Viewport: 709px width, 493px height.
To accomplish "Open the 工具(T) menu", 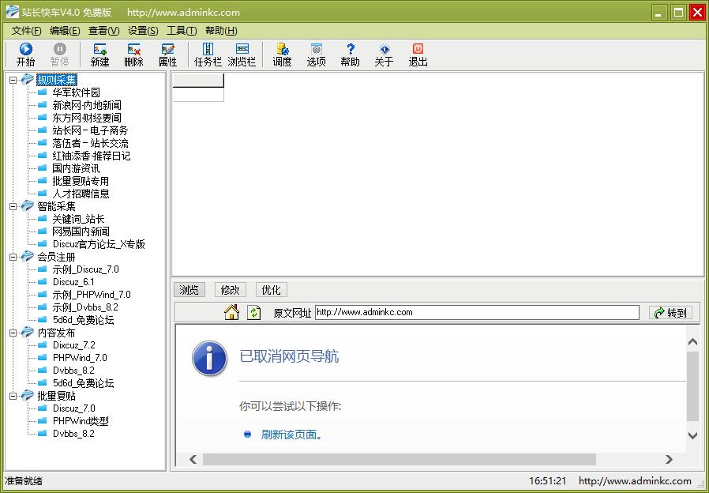I will (x=182, y=31).
